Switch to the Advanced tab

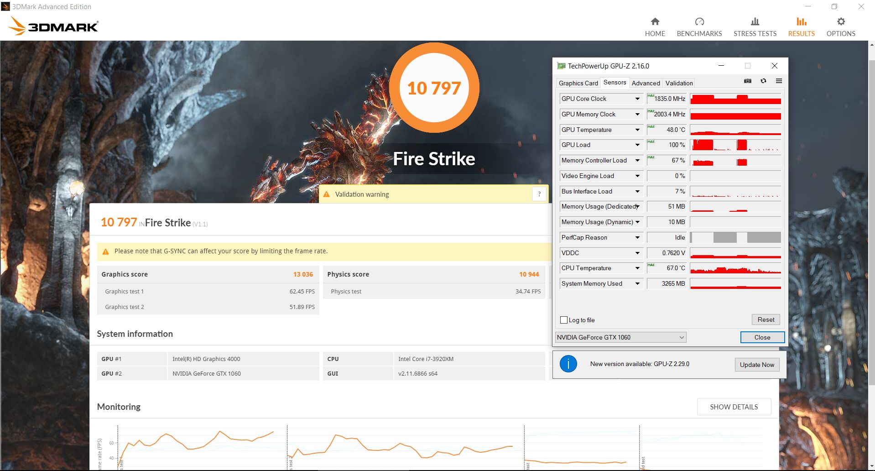pos(646,83)
